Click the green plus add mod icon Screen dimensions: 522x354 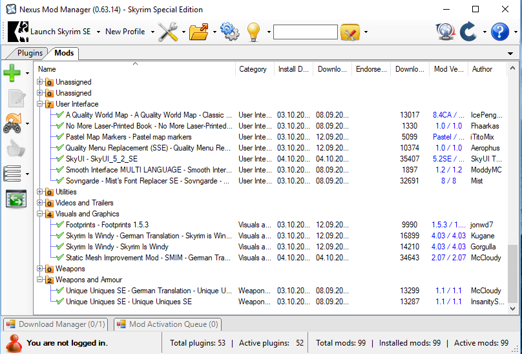click(12, 73)
